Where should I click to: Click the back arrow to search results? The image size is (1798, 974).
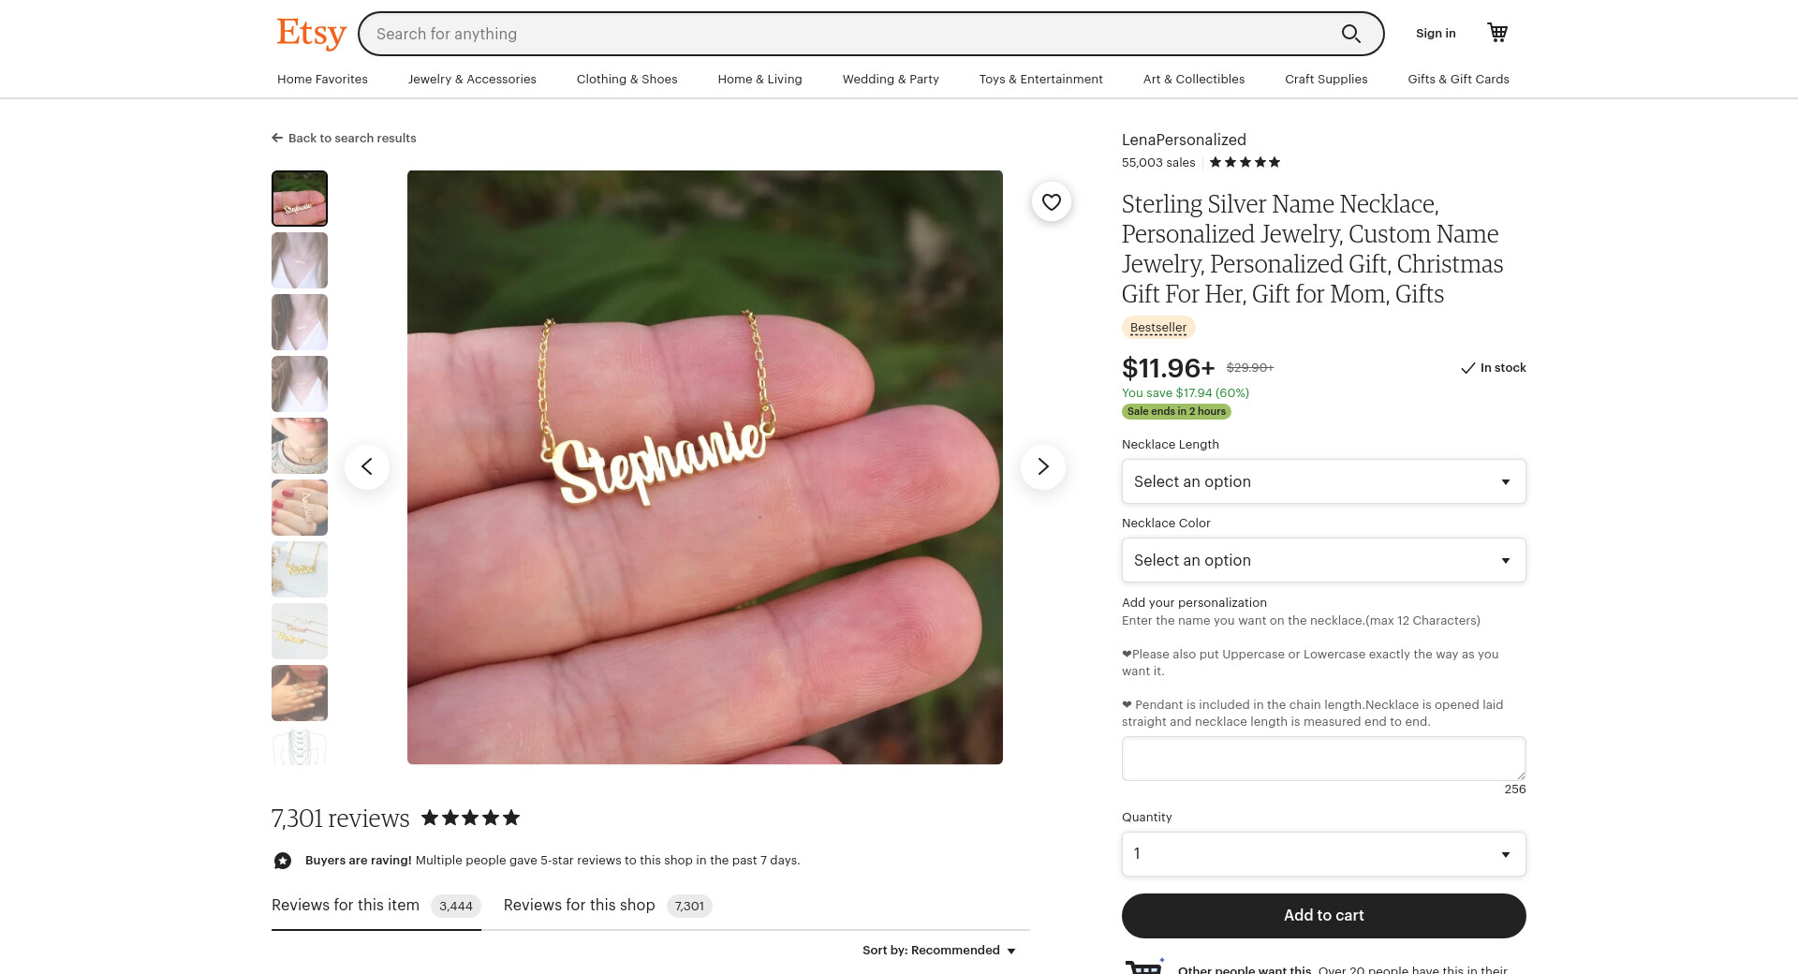pyautogui.click(x=277, y=138)
